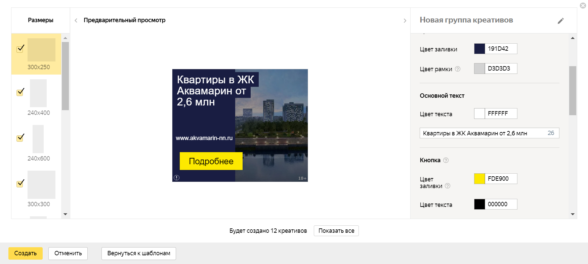Edit main text color field FFFFFF

tap(501, 114)
